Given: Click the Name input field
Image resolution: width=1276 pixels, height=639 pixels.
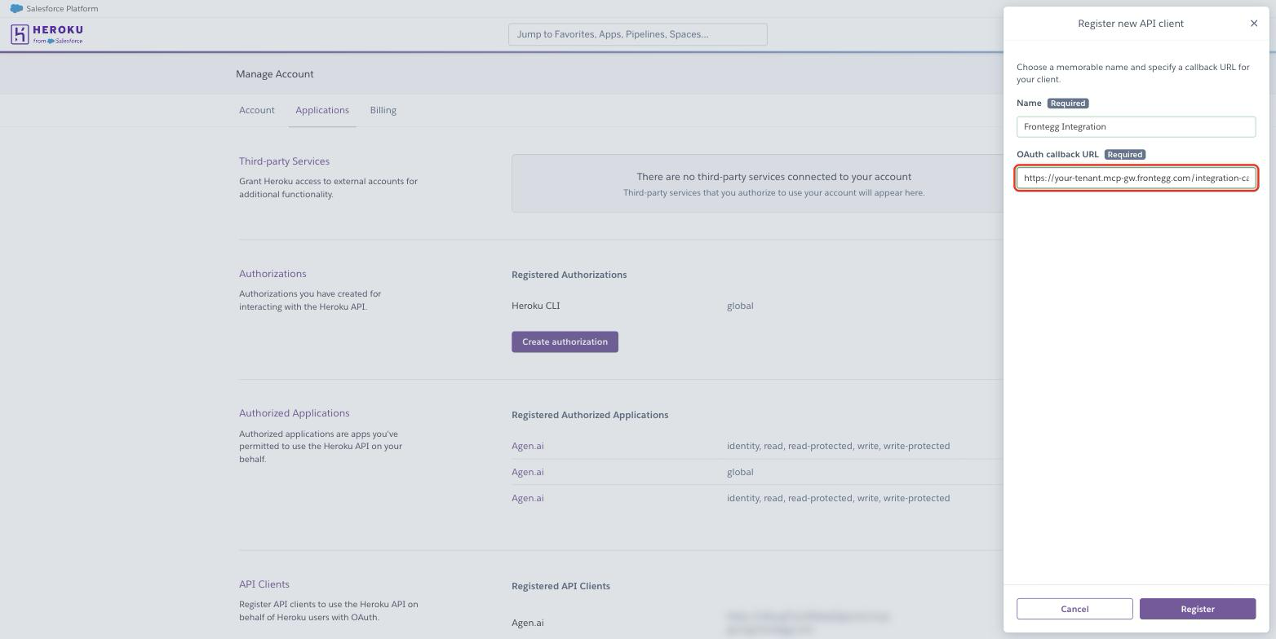Looking at the screenshot, I should click(x=1136, y=127).
